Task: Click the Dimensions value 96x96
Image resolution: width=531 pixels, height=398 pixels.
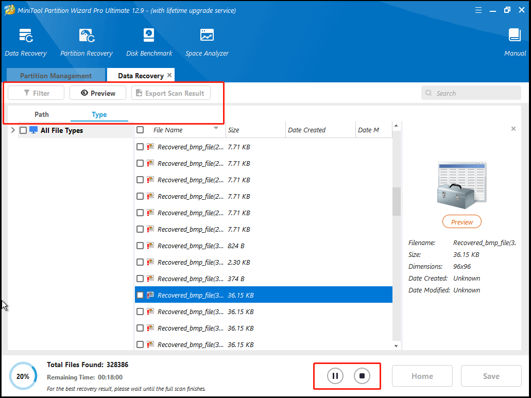Action: [x=462, y=266]
